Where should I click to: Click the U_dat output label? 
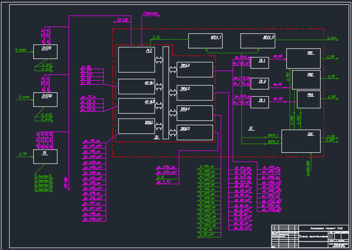point(332,38)
